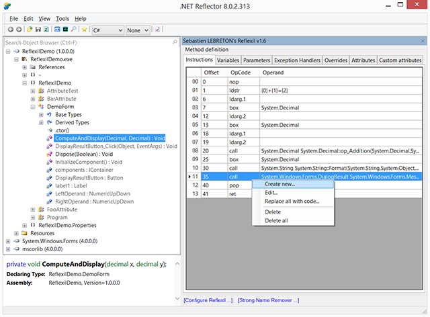The width and height of the screenshot is (430, 317).
Task: Click the FooAttribute class icon
Action: pos(41,210)
